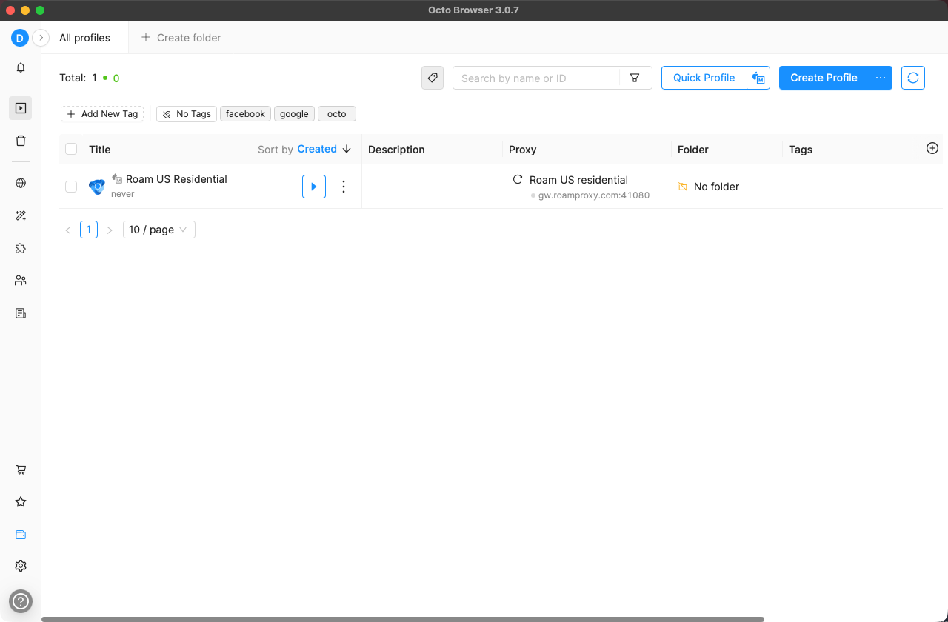Open Settings gear in sidebar
The image size is (948, 622).
(x=21, y=566)
